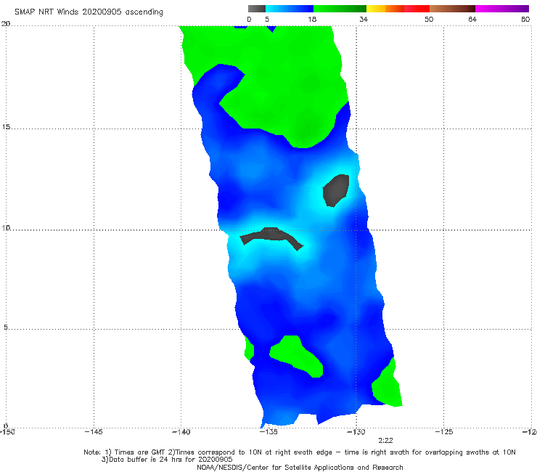
Task: Click the note "3)Data buffer is 24 hrs"
Action: (167, 460)
